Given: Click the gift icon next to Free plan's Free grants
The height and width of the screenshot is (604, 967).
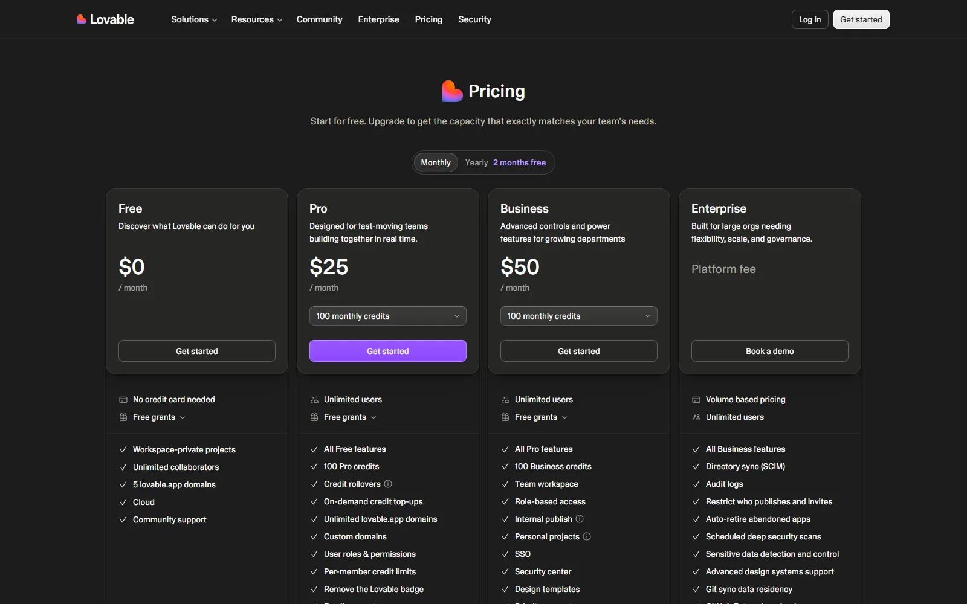Looking at the screenshot, I should tap(123, 417).
